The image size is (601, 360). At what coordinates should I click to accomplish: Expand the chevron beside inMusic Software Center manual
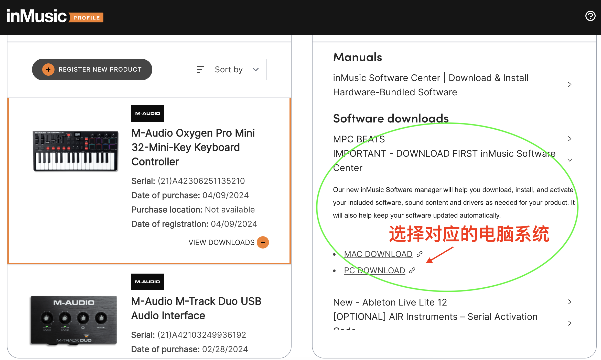(570, 85)
